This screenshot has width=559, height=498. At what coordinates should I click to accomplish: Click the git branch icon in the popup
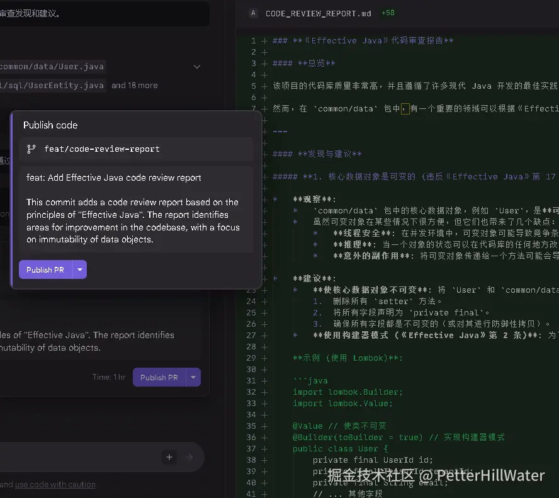pyautogui.click(x=31, y=149)
